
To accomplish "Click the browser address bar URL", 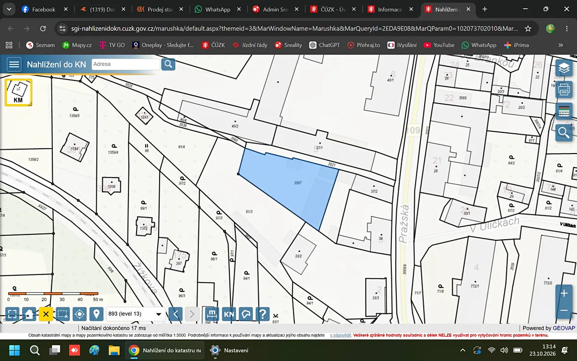I will pos(293,28).
